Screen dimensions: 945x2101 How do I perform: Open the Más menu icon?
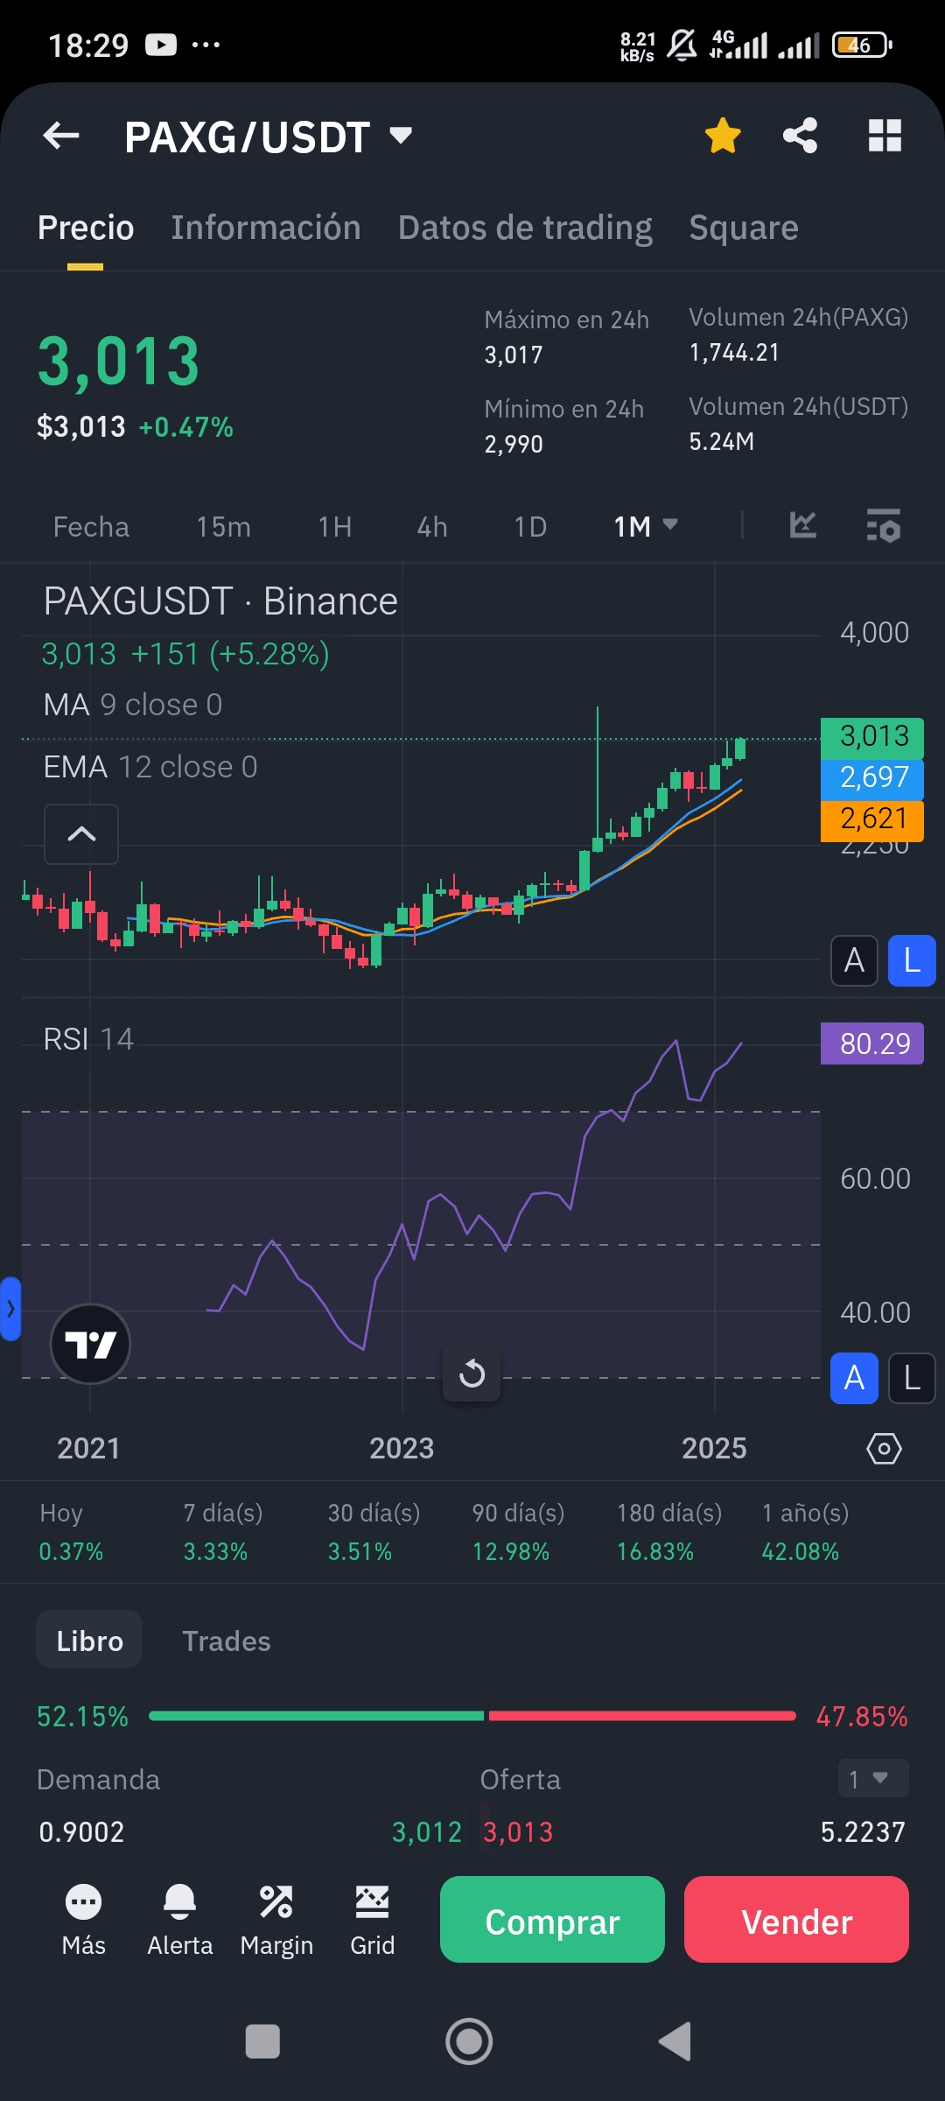83,1920
